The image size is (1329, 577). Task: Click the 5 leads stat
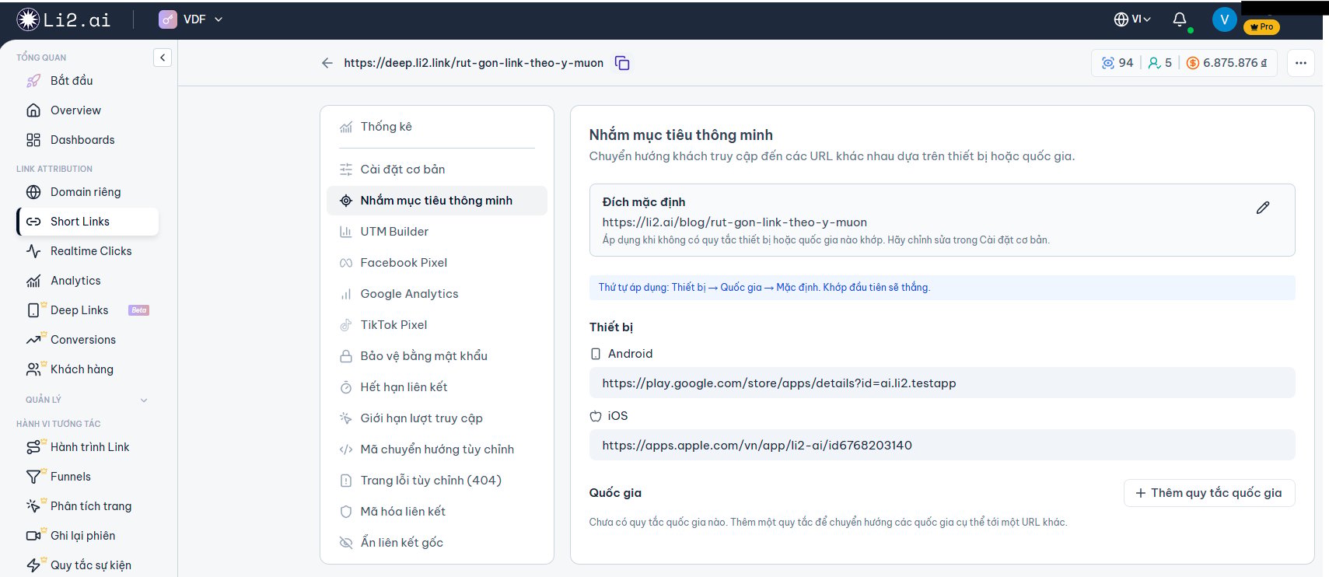(1160, 63)
